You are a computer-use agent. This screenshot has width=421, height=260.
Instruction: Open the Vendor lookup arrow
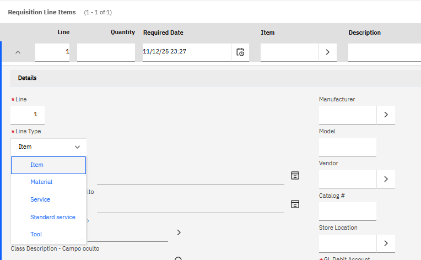(x=386, y=178)
